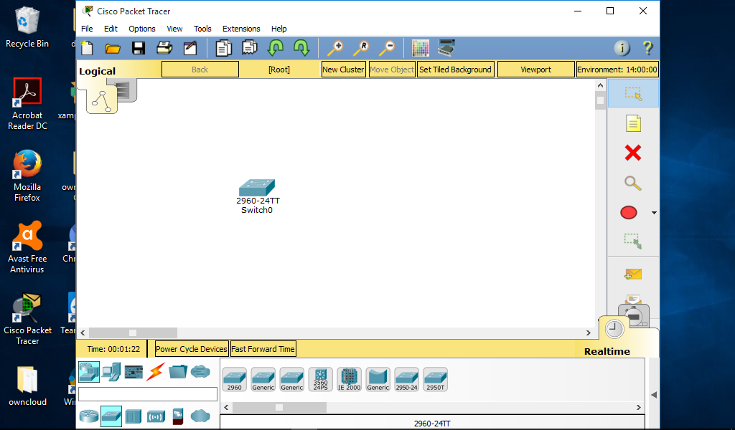The height and width of the screenshot is (430, 735).
Task: Reset zoom using the R magnifier
Action: coord(362,48)
